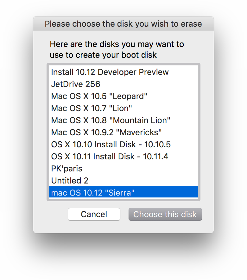
Task: Select Mac OS X 10.7 "Lion" disk
Action: [123, 108]
